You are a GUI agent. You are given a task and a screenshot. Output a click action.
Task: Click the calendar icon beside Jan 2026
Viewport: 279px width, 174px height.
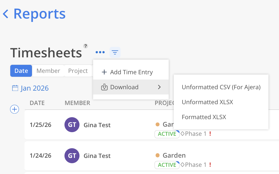tap(15, 88)
